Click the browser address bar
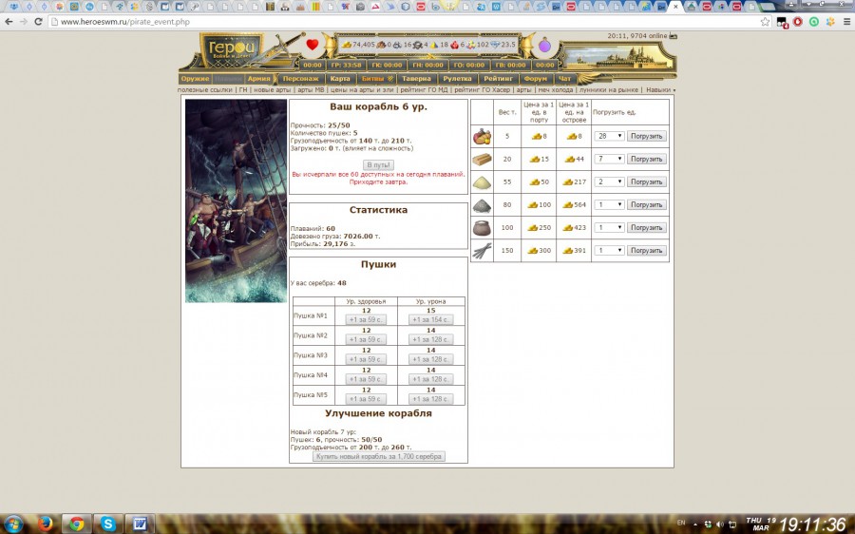This screenshot has width=855, height=534. 380,21
